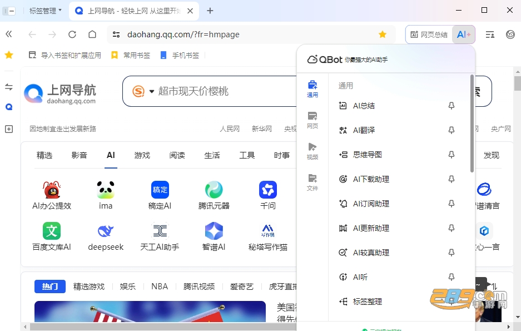Pin AI更新助理 with its pin icon
Viewport: 521px width, 331px height.
pos(451,228)
